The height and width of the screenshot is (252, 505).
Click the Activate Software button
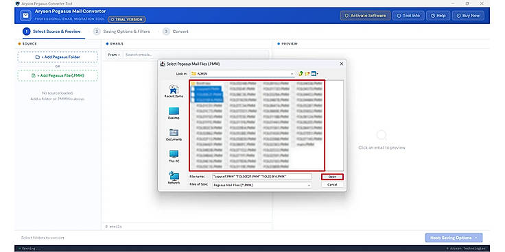(x=365, y=16)
